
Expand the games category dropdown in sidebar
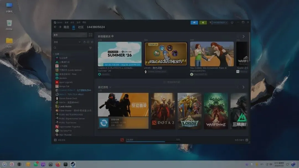(79, 42)
